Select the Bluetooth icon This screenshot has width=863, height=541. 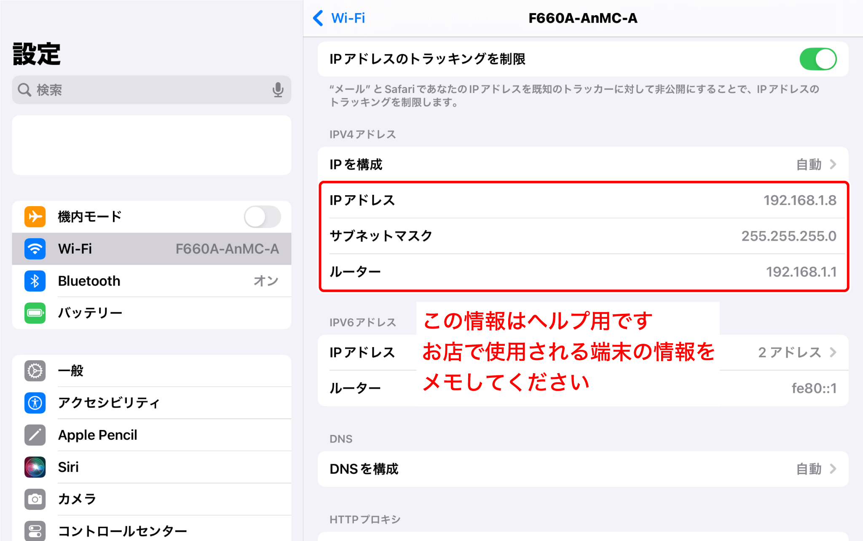click(35, 281)
